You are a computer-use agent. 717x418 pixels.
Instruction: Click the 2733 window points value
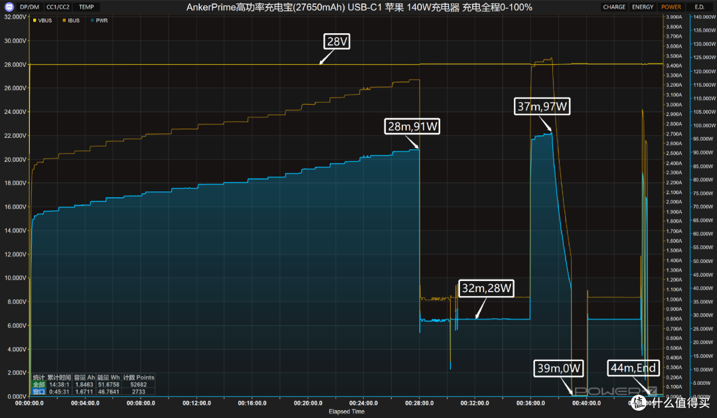tap(139, 392)
